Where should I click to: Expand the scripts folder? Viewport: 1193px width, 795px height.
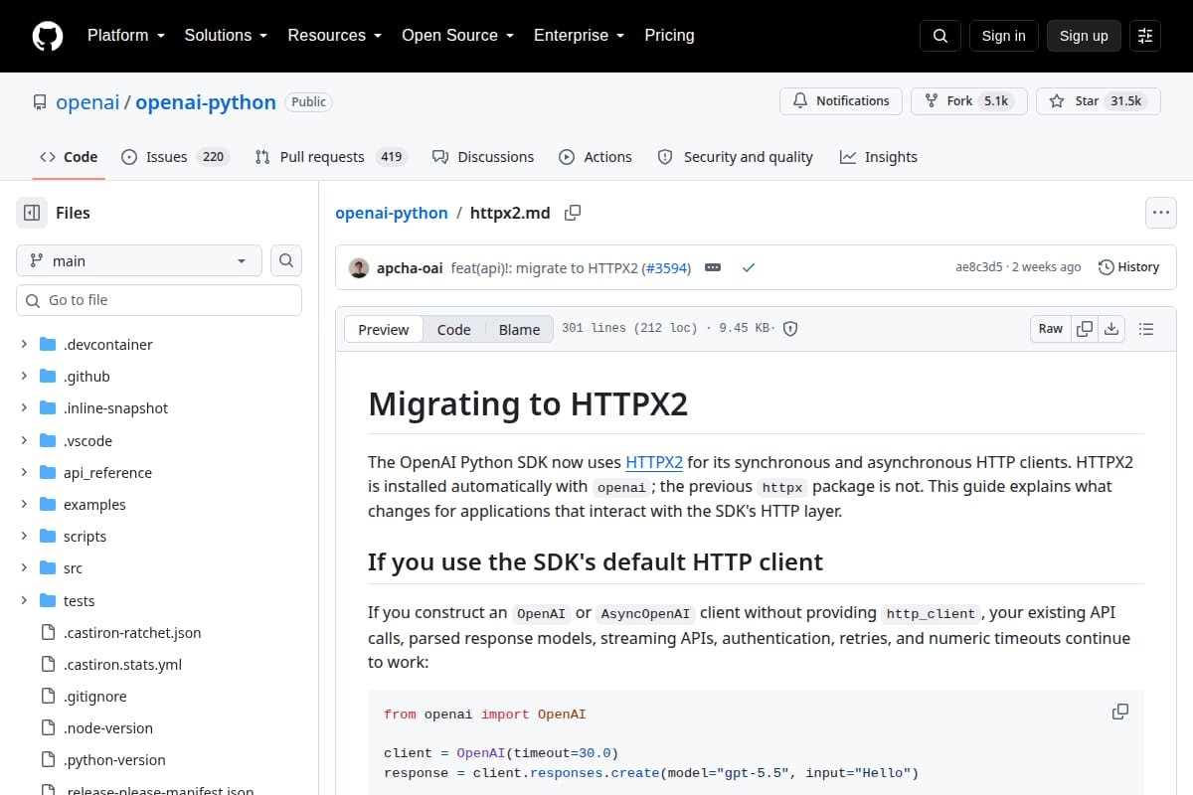(24, 537)
